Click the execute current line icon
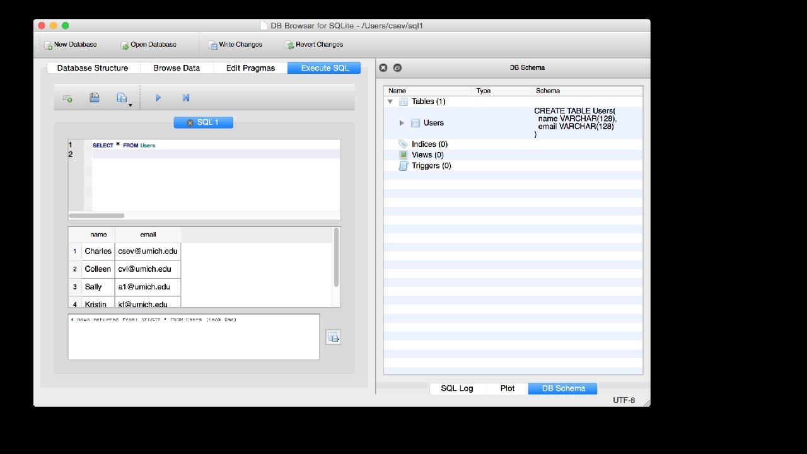Image resolution: width=807 pixels, height=454 pixels. point(186,98)
